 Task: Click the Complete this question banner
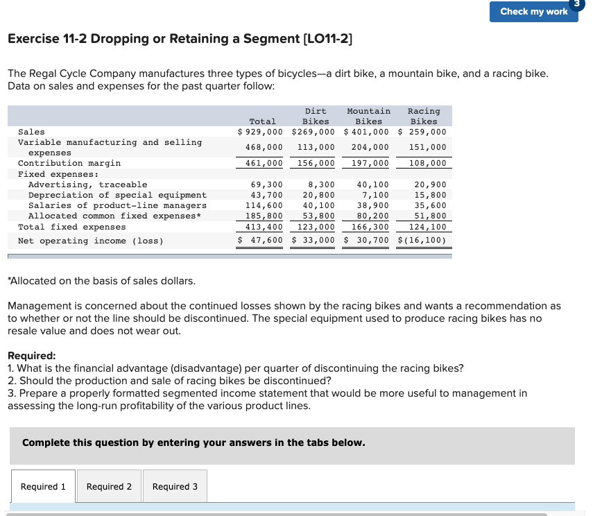click(x=193, y=442)
